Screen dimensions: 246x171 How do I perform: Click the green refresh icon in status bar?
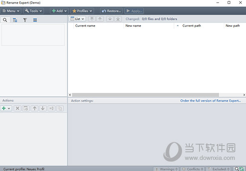tap(242, 169)
